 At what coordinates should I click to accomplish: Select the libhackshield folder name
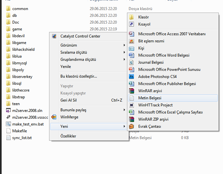pyautogui.click(x=23, y=49)
